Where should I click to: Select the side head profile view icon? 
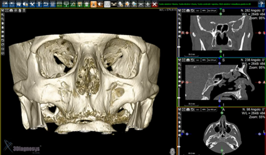click(x=20, y=11)
